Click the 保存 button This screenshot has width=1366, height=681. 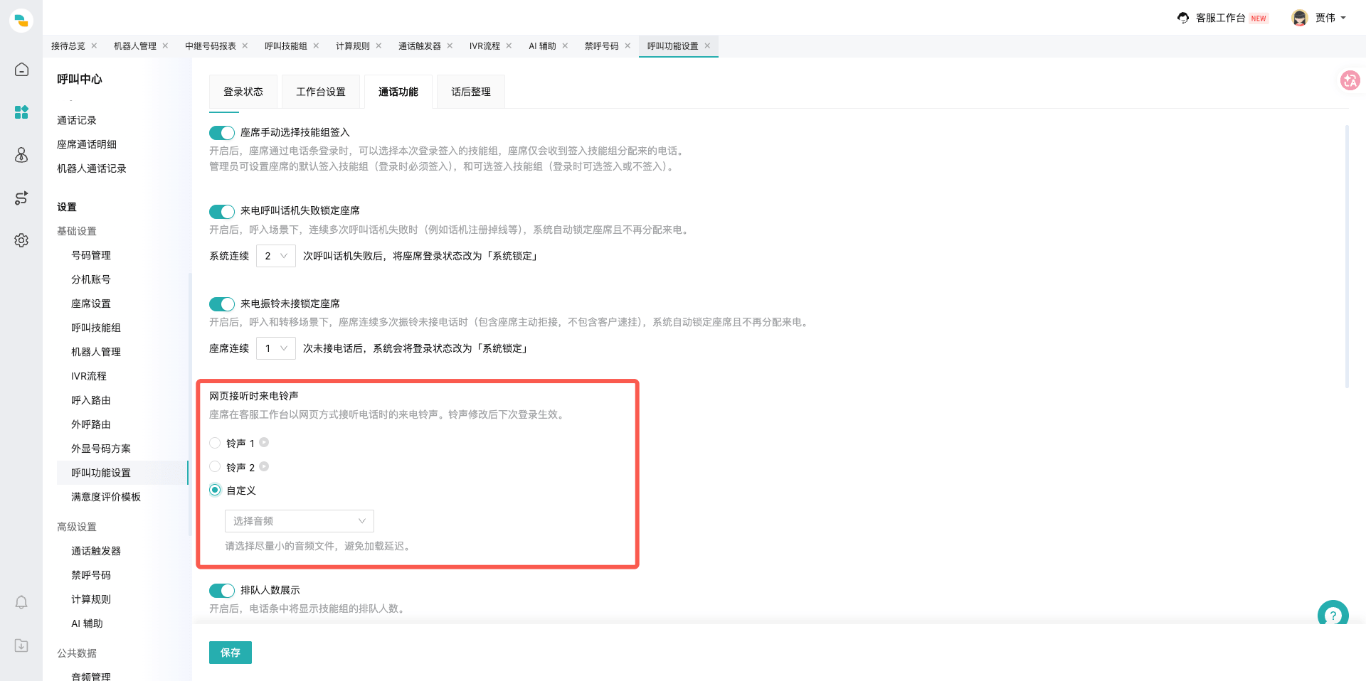[x=231, y=653]
